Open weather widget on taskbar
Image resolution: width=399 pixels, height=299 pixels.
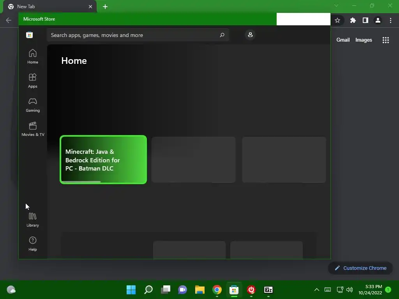tap(11, 290)
